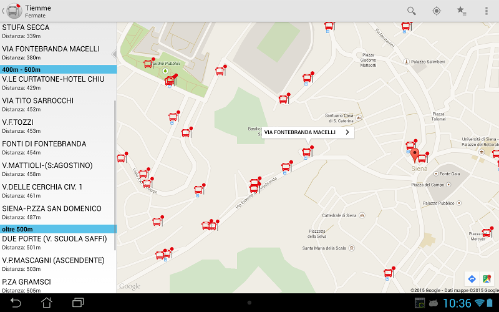The height and width of the screenshot is (312, 499).
Task: Open Google Maps directions icon
Action: (x=472, y=279)
